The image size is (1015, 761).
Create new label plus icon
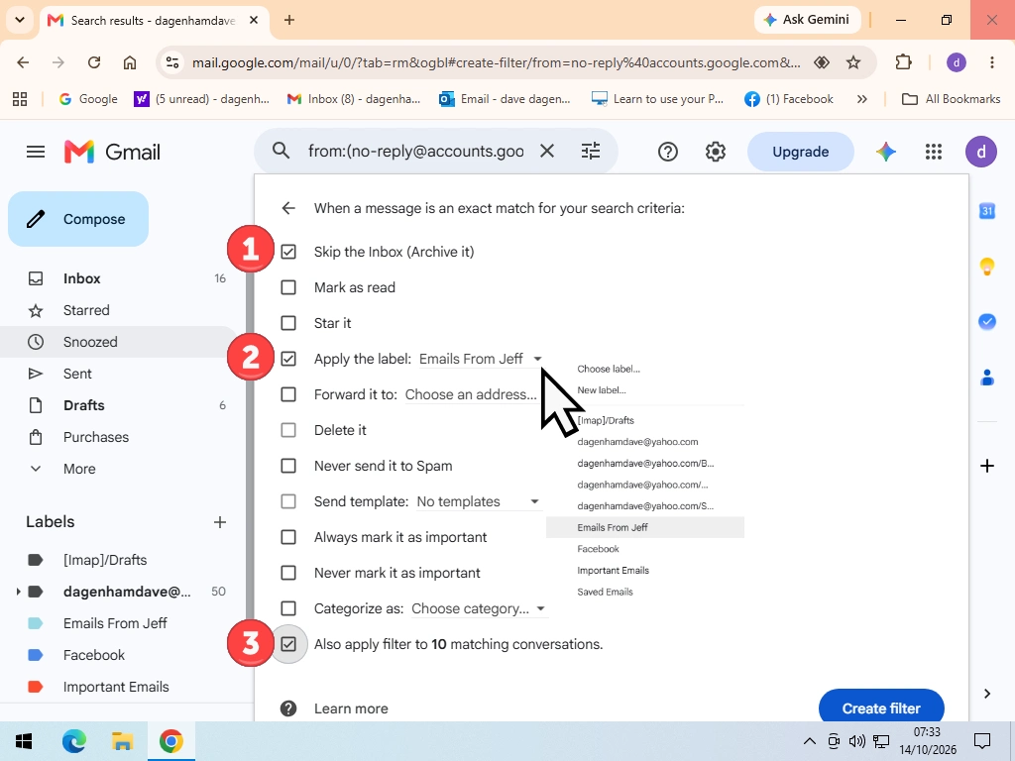[219, 522]
